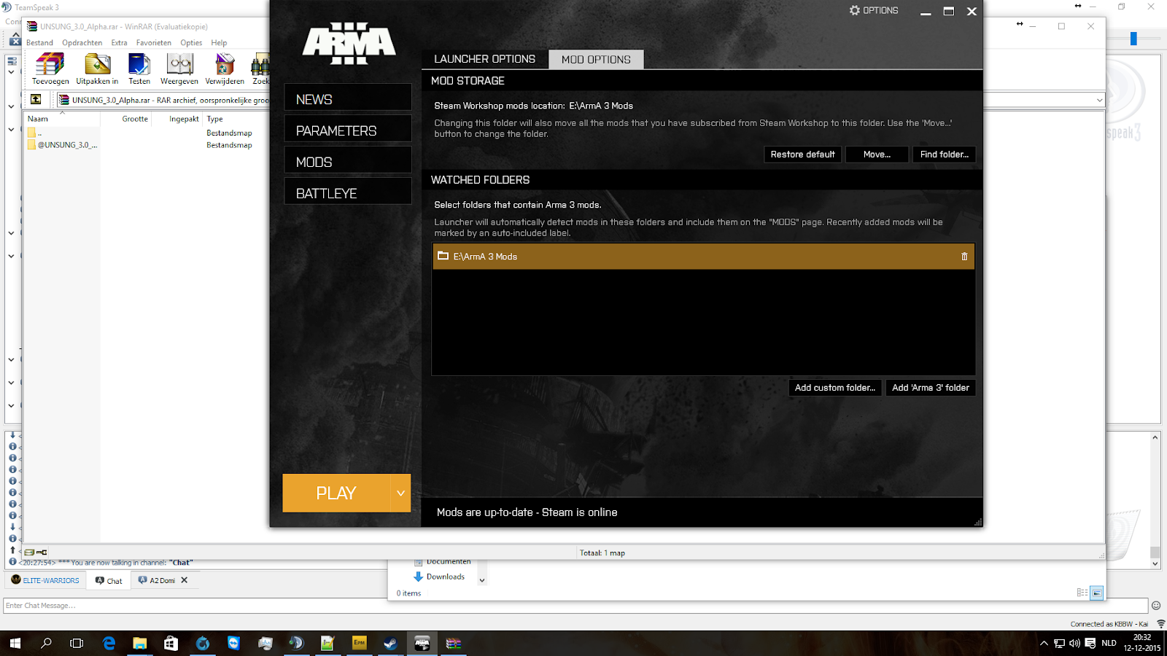This screenshot has width=1167, height=656.
Task: Open MODS section in Arma launcher
Action: pos(348,160)
